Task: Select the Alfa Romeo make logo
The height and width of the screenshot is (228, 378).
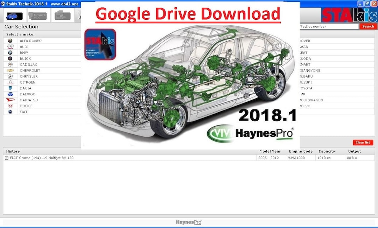Action: (x=10, y=41)
